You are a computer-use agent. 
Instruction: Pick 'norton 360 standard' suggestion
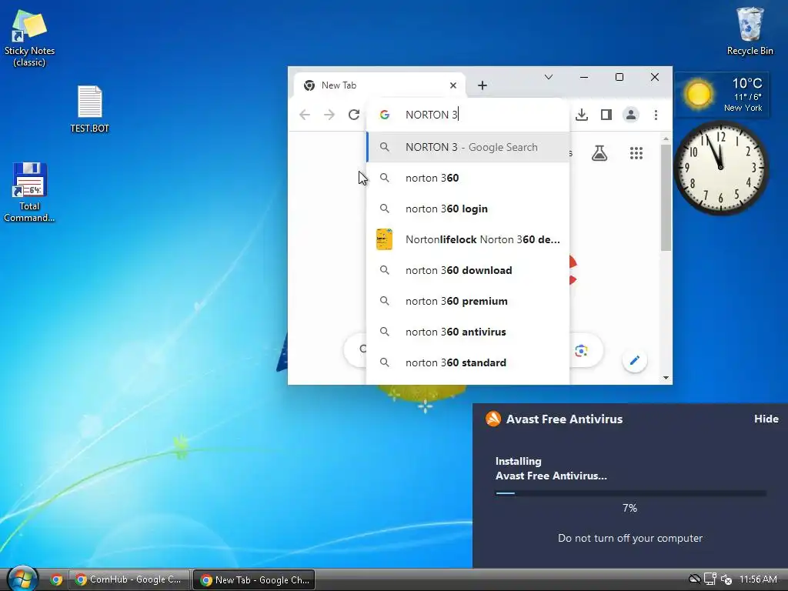tap(469, 362)
